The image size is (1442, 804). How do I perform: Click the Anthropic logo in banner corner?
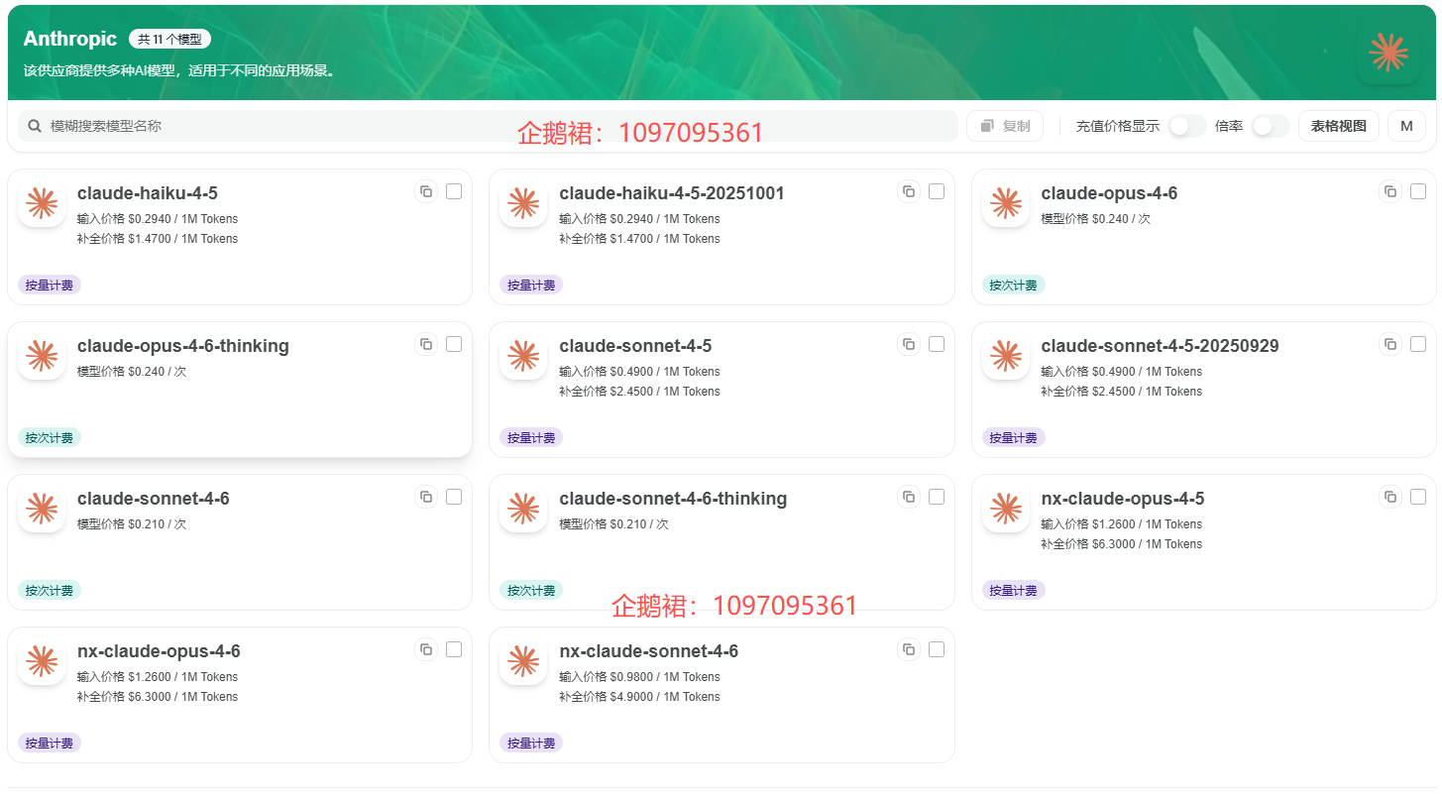pyautogui.click(x=1387, y=52)
